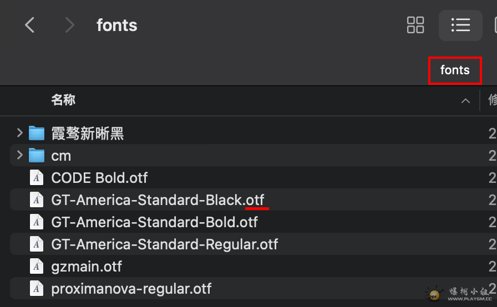This screenshot has height=307, width=497.
Task: Click the gzmain.otf font file icon
Action: pyautogui.click(x=37, y=267)
